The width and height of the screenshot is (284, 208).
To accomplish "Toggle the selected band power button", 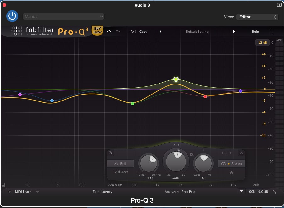I will pos(110,153).
